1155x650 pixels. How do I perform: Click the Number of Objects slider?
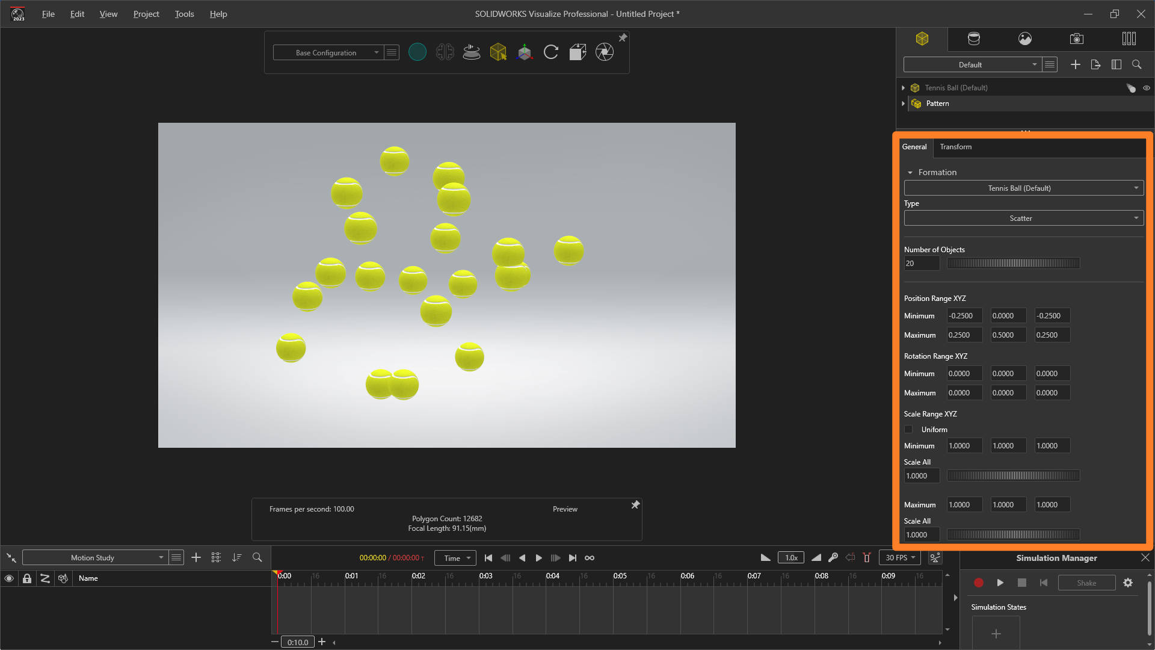coord(1013,264)
